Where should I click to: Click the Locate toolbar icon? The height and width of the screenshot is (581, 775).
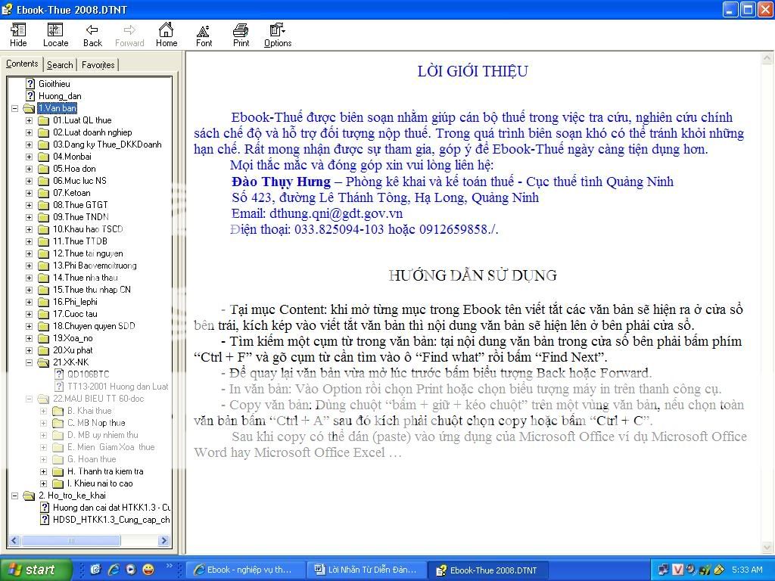(55, 34)
